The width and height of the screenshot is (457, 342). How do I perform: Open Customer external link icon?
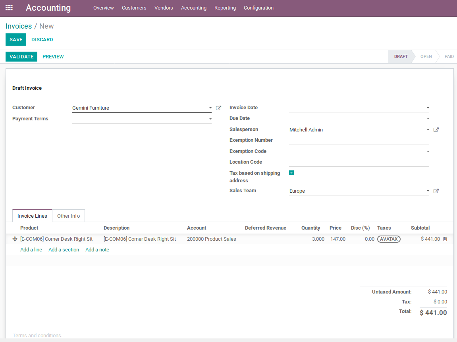click(x=218, y=108)
